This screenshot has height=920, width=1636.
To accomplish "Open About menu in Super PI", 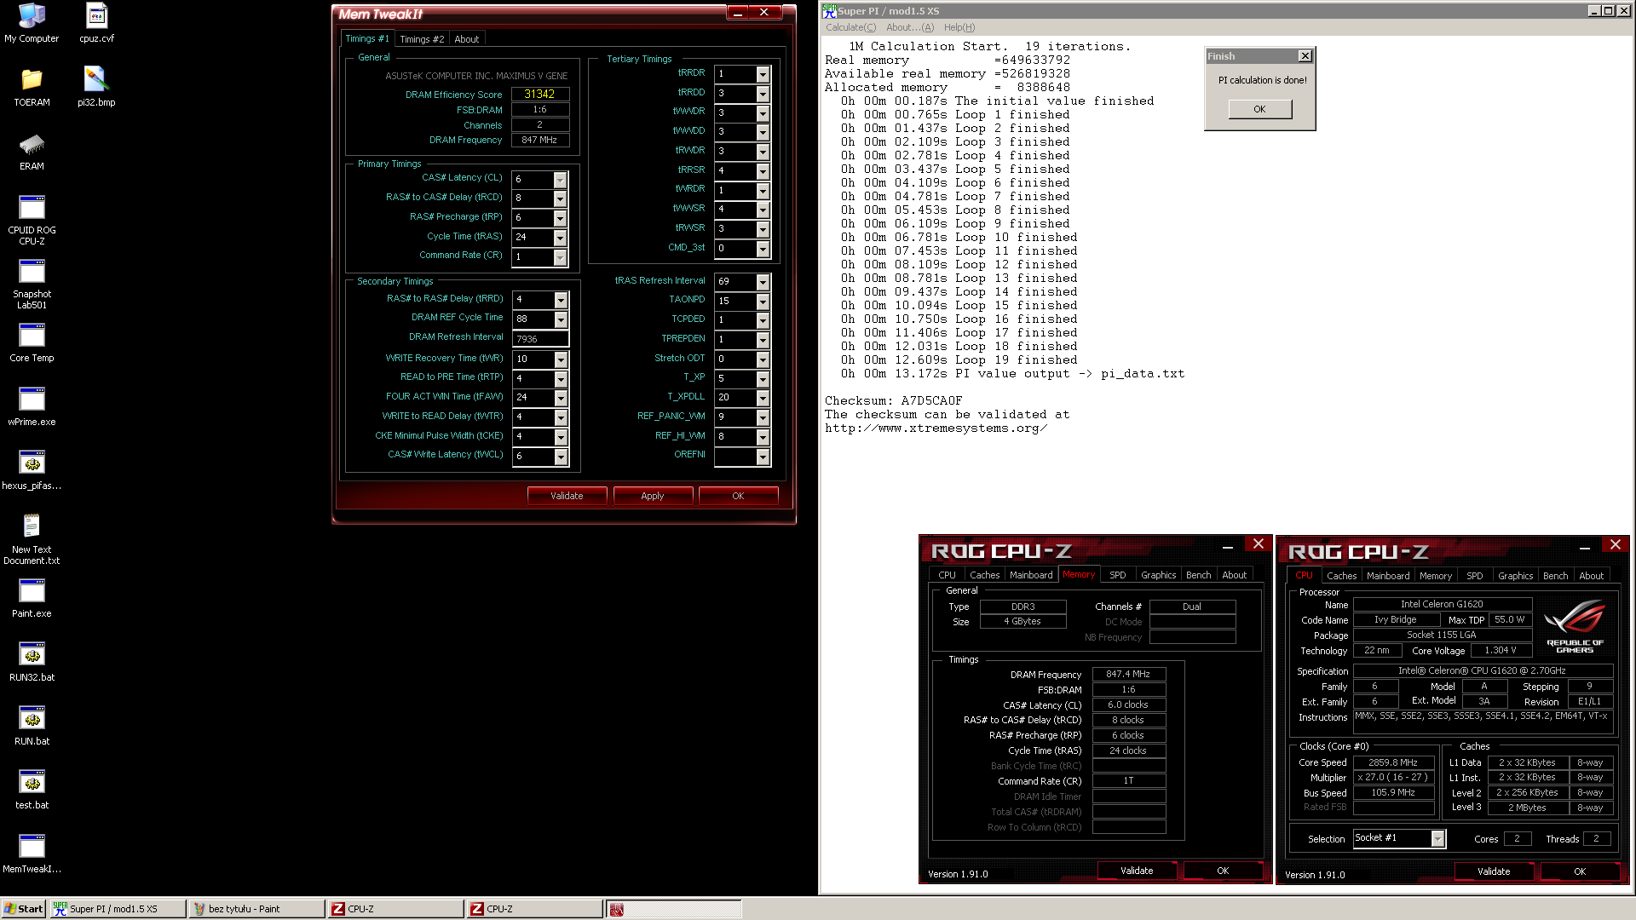I will click(x=910, y=27).
